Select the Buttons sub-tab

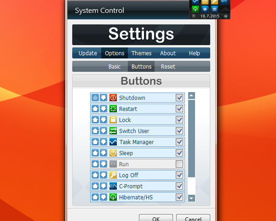tap(141, 66)
